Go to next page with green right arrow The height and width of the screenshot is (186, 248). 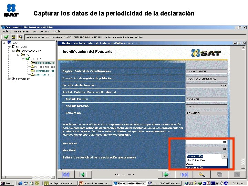point(166,175)
